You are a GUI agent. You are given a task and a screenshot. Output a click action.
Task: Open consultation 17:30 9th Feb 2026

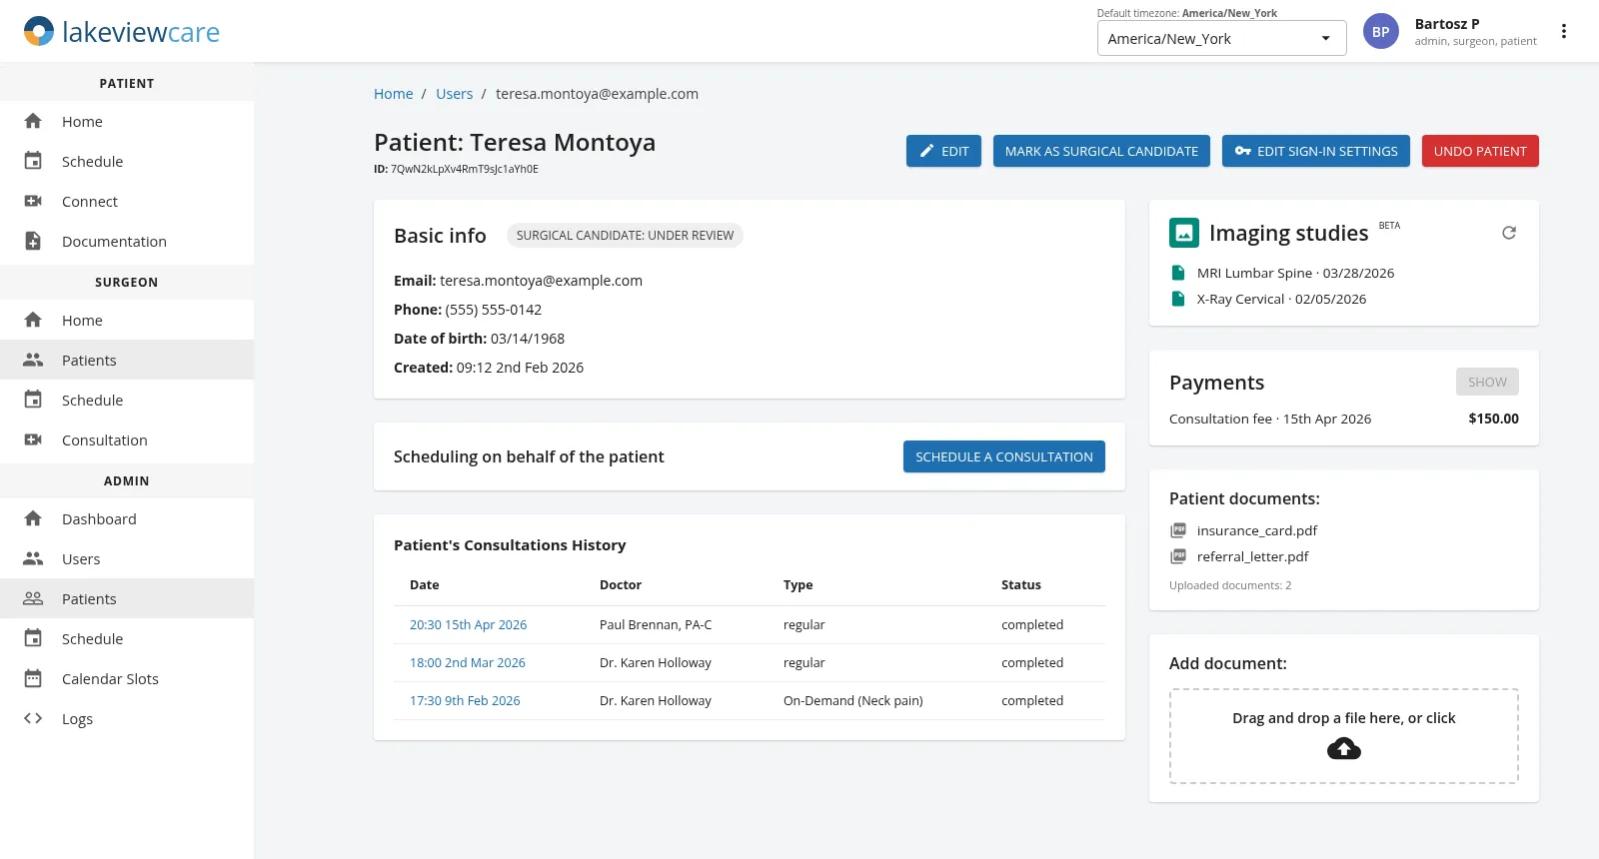[x=465, y=700]
